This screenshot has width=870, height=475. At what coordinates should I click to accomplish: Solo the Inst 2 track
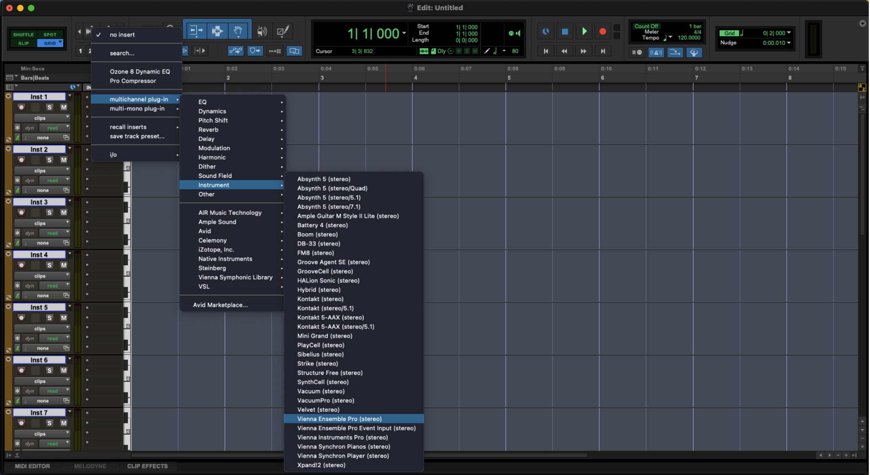click(49, 160)
